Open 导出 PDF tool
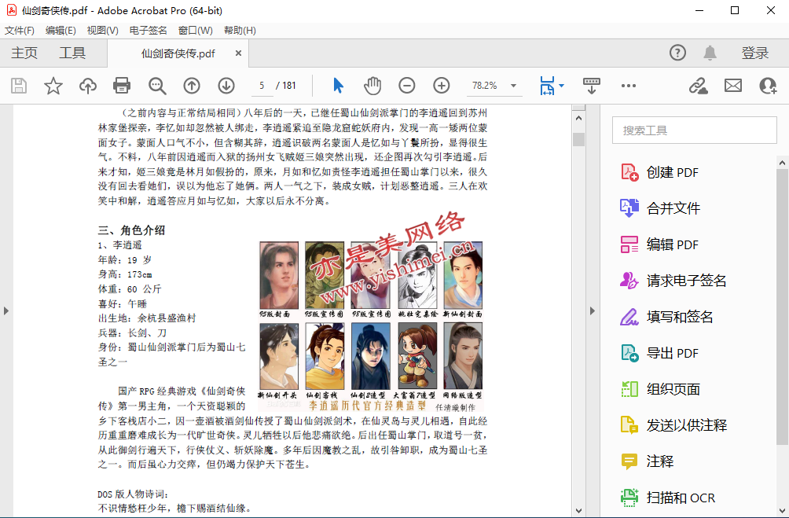 (x=659, y=353)
